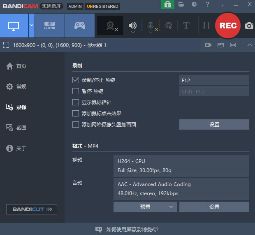Enable 显示鼠标指针 checkbox
This screenshot has height=235, width=255.
[x=76, y=102]
